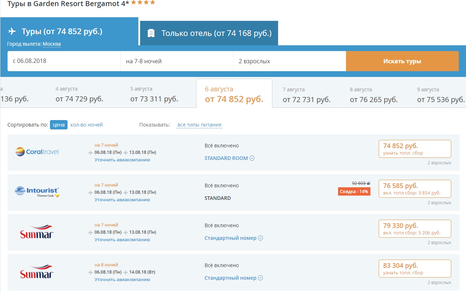Click the Intourist Thomas Cook logo
This screenshot has height=293, width=466.
[37, 192]
